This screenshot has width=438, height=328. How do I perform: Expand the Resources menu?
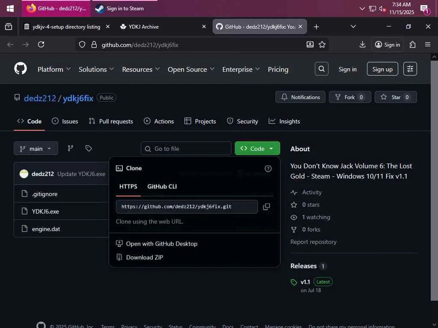[x=141, y=70]
